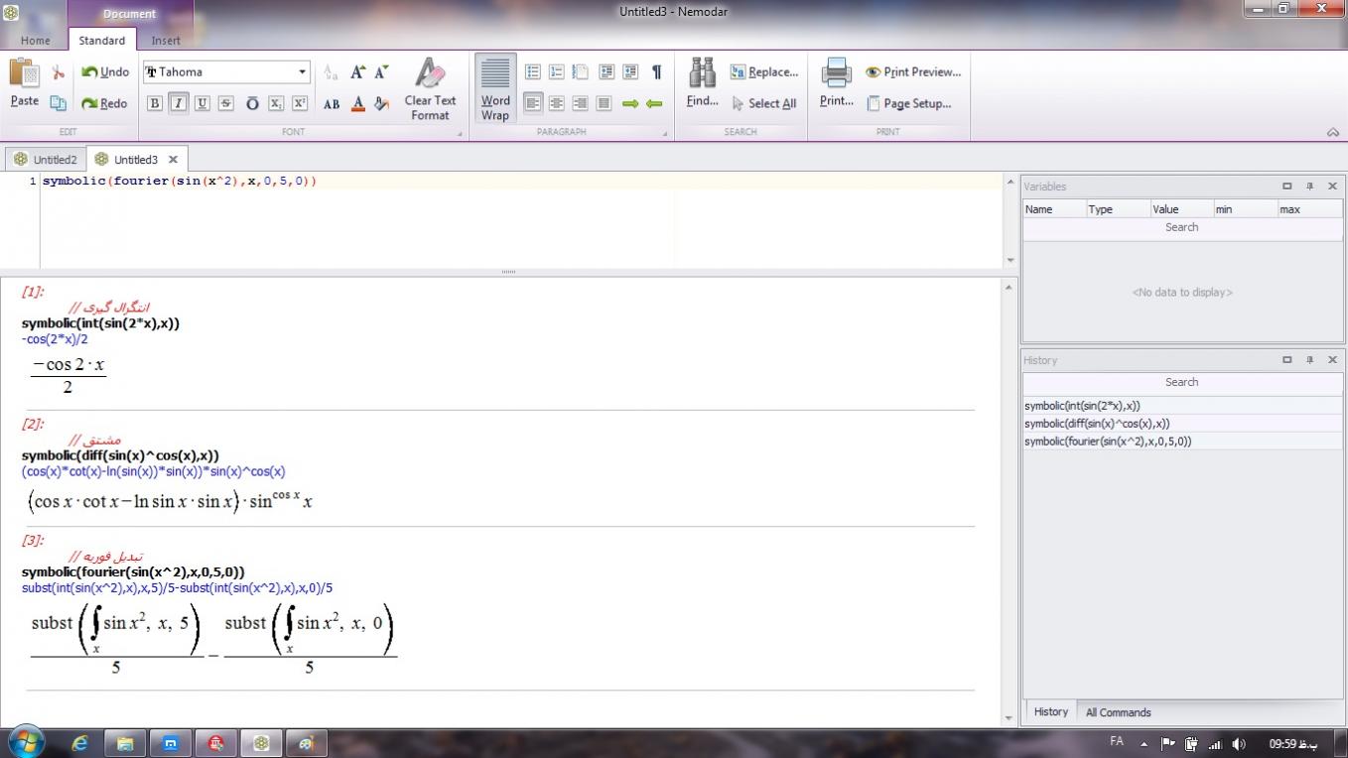Collapse the ribbon with the chevron
The width and height of the screenshot is (1348, 758).
1332,132
